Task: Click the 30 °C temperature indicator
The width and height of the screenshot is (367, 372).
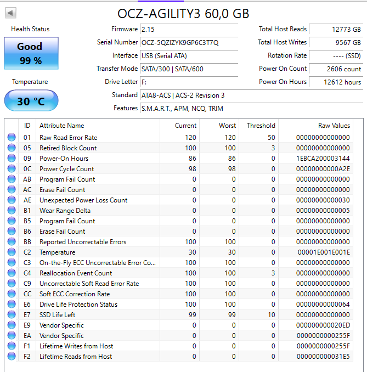Action: coord(31,102)
